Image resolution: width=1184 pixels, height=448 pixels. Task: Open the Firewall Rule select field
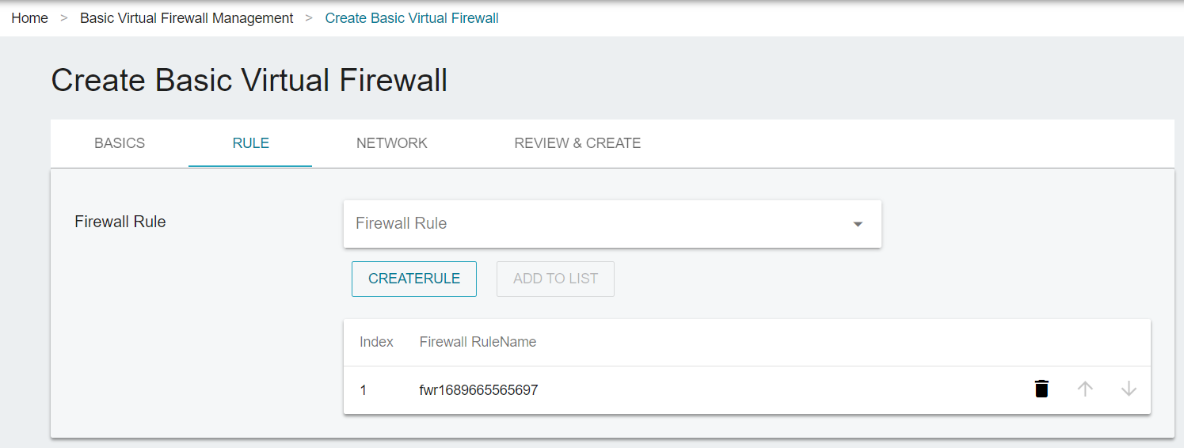[612, 224]
